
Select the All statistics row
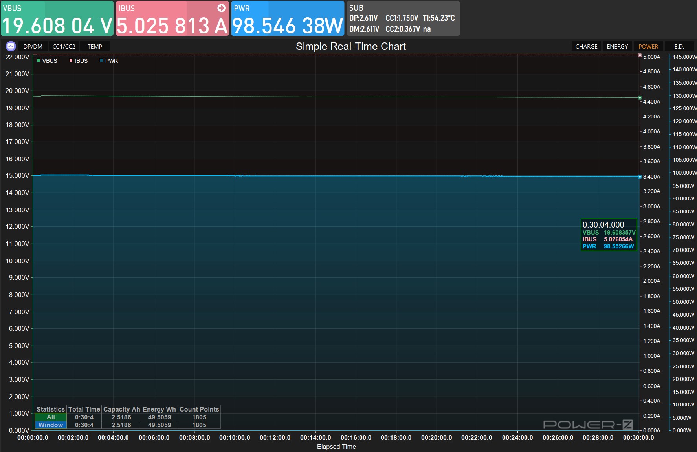tap(51, 417)
